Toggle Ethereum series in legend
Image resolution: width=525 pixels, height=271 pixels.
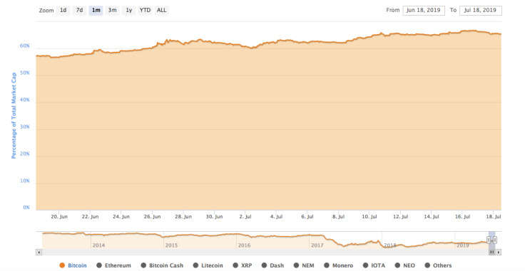pyautogui.click(x=113, y=265)
